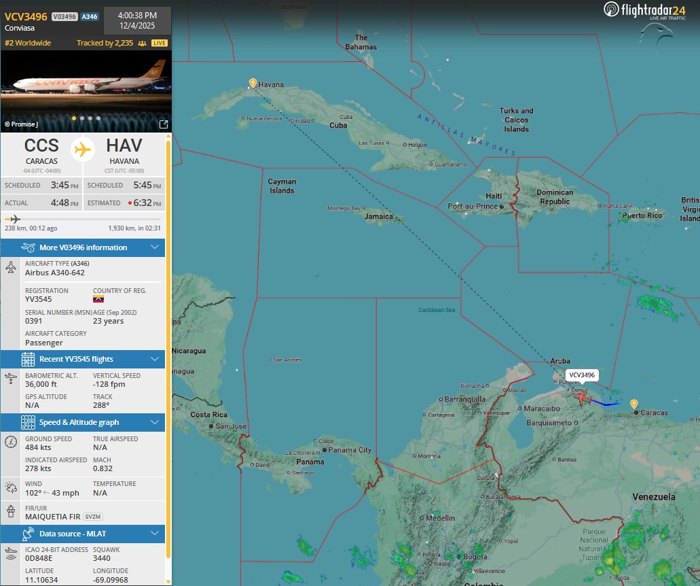Select the third photo carousel dot

[x=90, y=118]
